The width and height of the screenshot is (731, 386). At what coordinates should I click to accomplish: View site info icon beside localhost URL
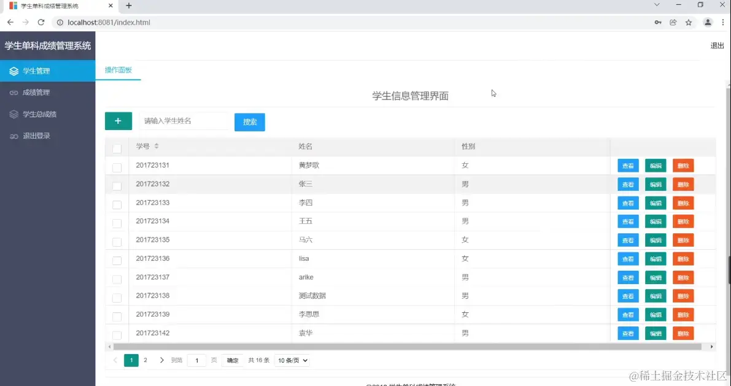click(60, 22)
